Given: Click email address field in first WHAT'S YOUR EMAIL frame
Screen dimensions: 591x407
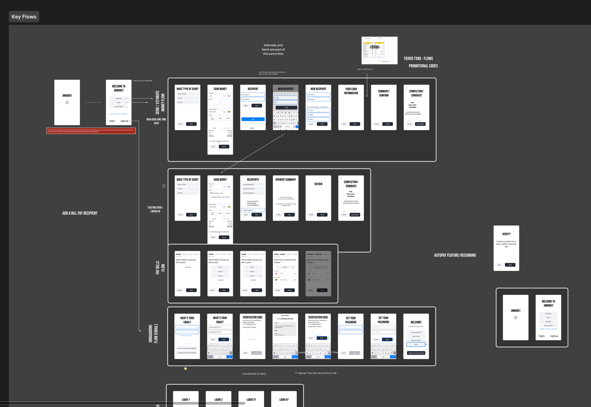Looking at the screenshot, I should 187,327.
